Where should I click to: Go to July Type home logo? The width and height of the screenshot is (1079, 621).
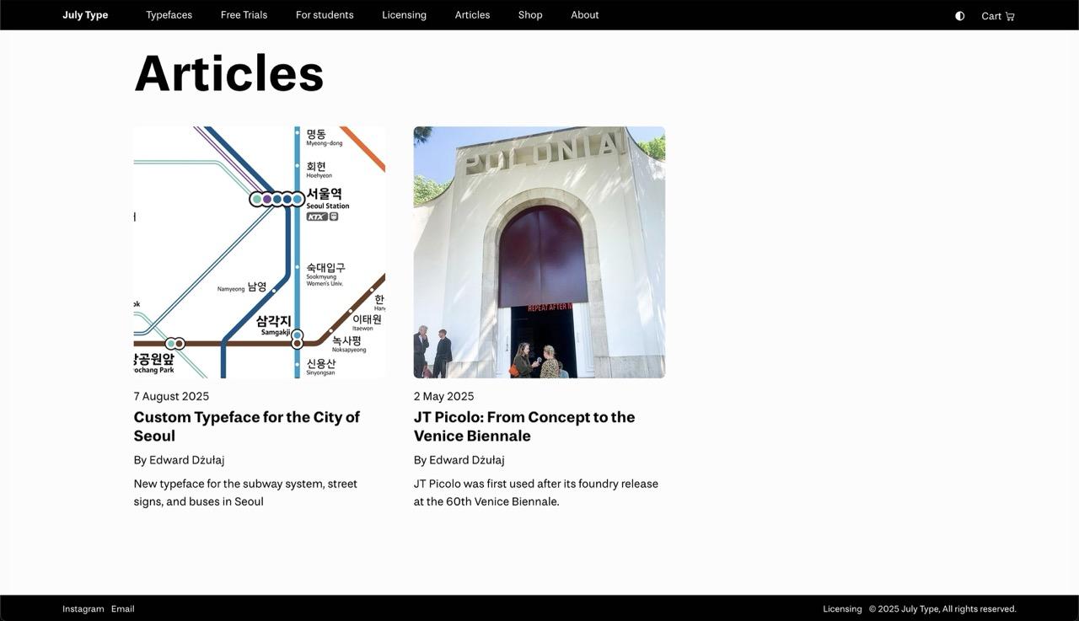click(85, 15)
